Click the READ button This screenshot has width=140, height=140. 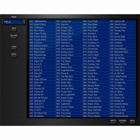[x=132, y=123]
